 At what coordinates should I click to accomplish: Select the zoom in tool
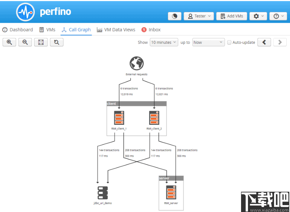coord(9,42)
